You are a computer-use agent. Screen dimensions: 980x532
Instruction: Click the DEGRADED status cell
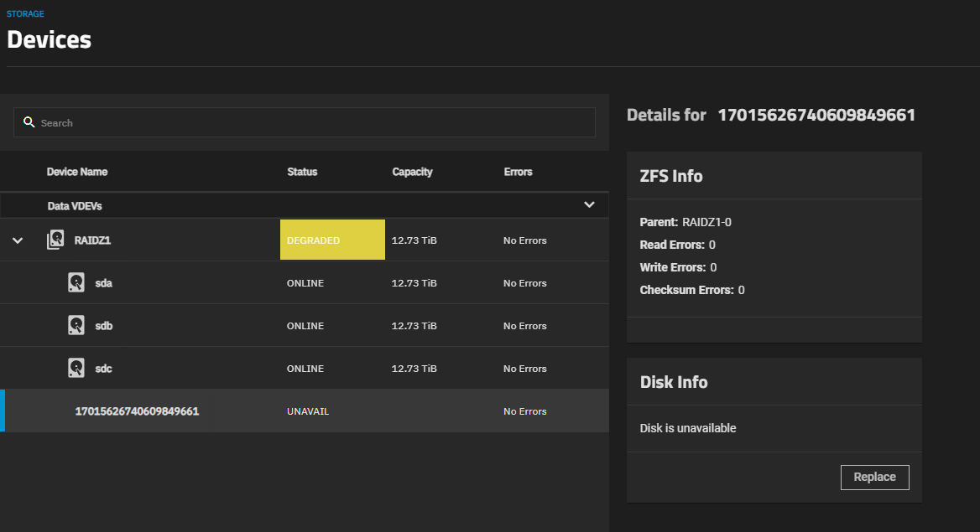(332, 240)
